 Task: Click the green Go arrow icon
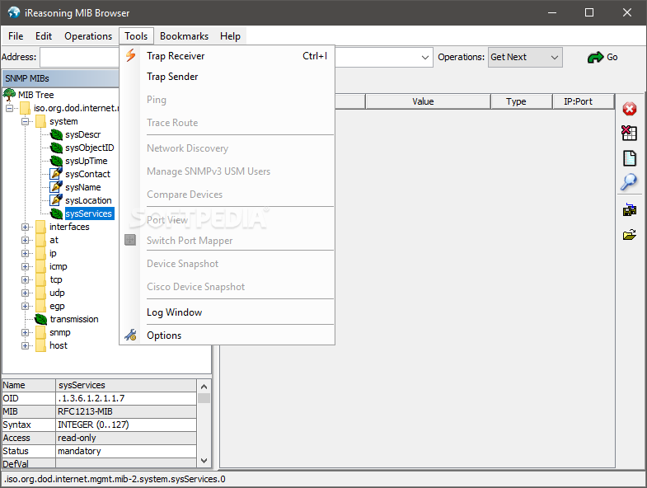pyautogui.click(x=595, y=58)
